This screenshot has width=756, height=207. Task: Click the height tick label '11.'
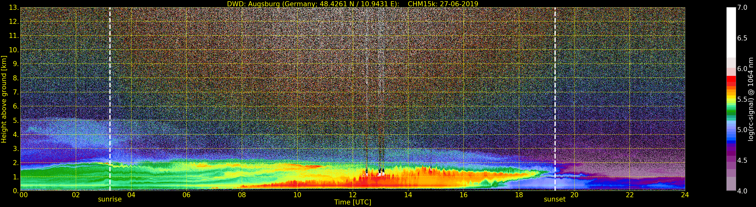pyautogui.click(x=14, y=36)
